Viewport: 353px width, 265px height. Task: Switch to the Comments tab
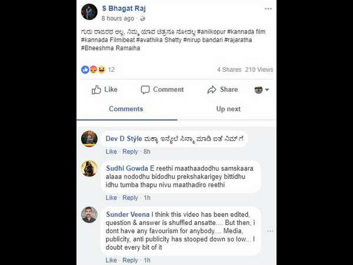pos(126,109)
